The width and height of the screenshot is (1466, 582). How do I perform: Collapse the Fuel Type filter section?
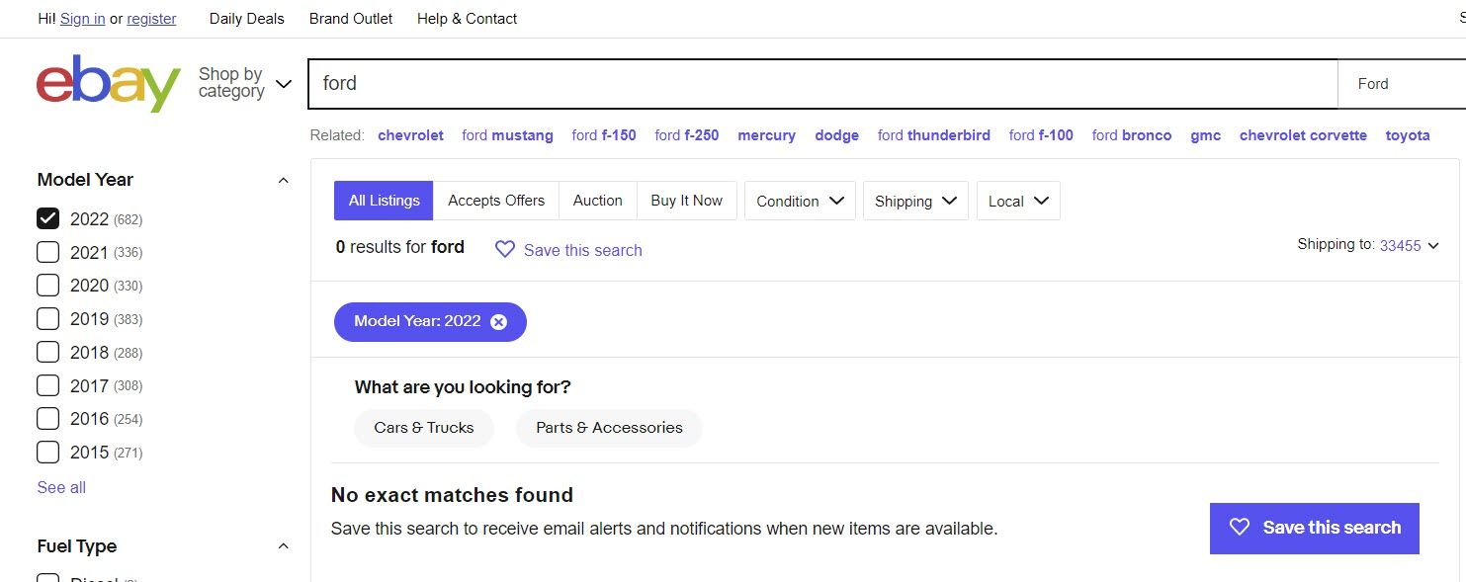[x=283, y=546]
